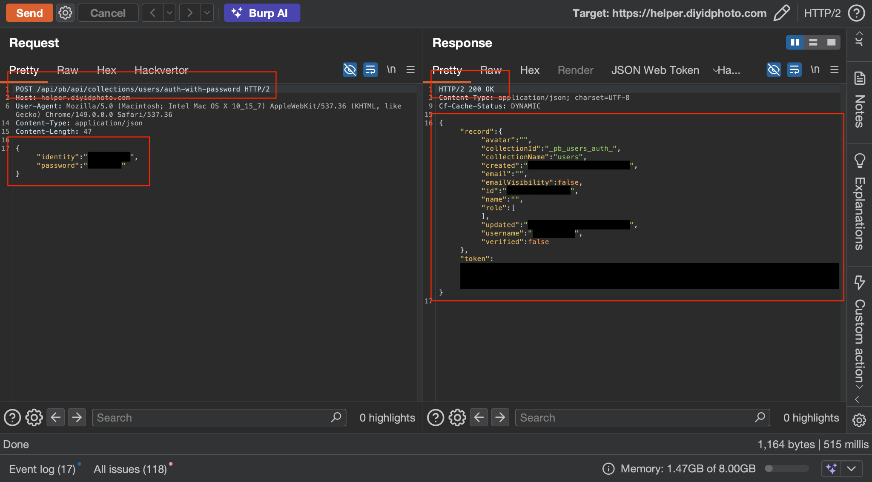Expand the AI status dropdown chevron
The height and width of the screenshot is (482, 872).
pyautogui.click(x=852, y=469)
